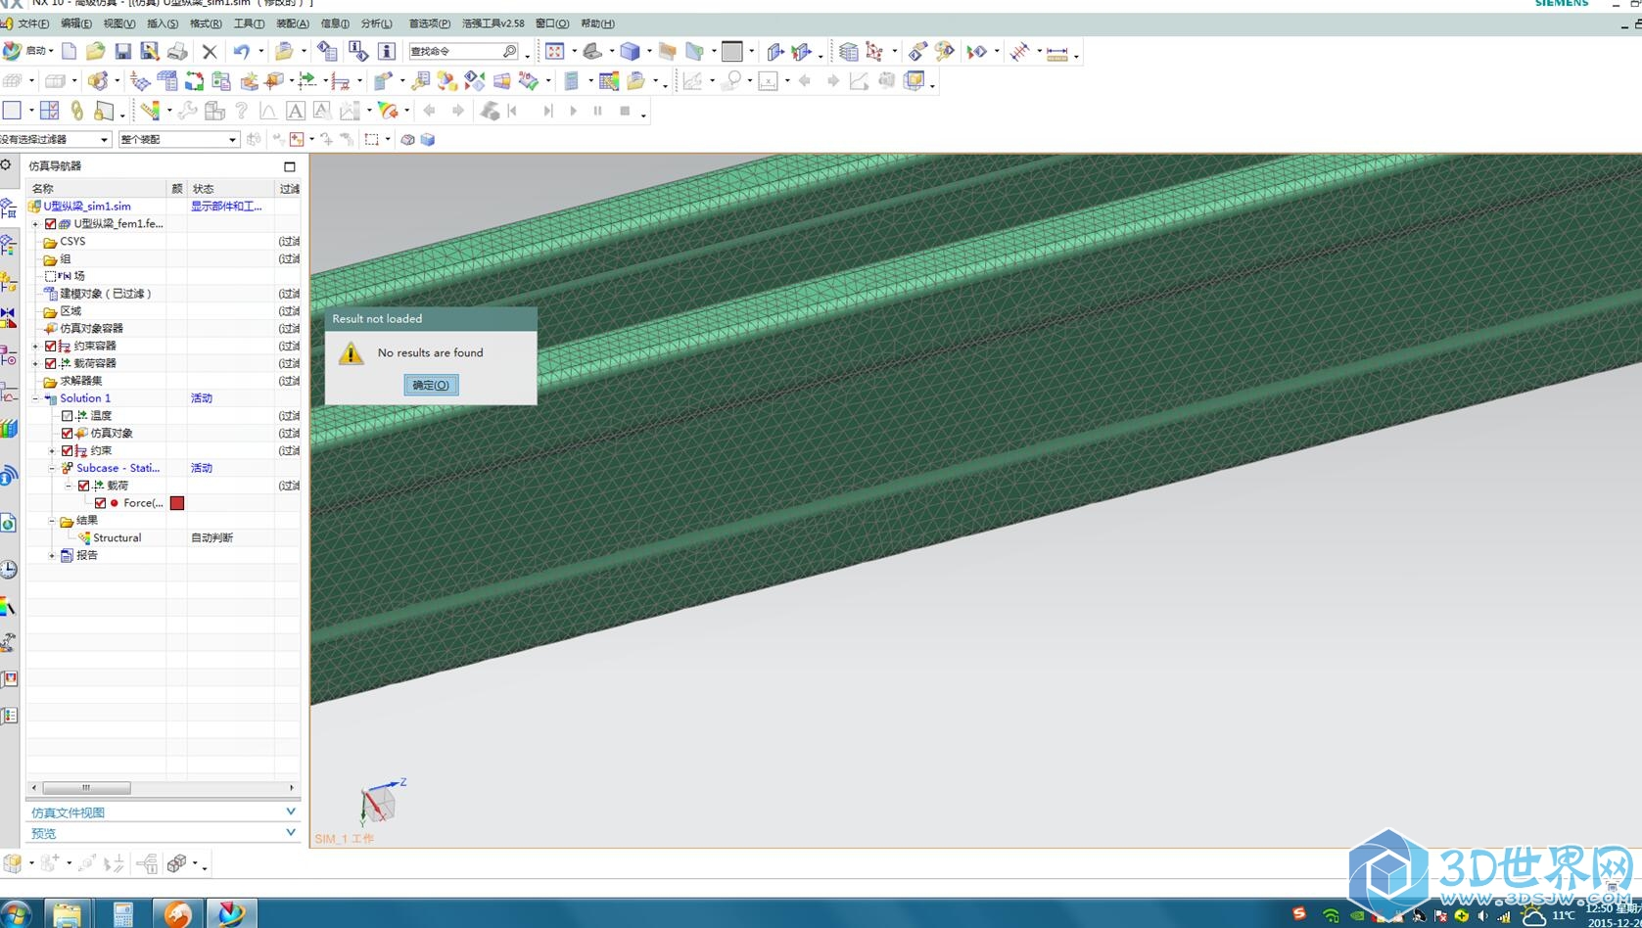Click the Play animation control
Image resolution: width=1642 pixels, height=928 pixels.
point(573,111)
